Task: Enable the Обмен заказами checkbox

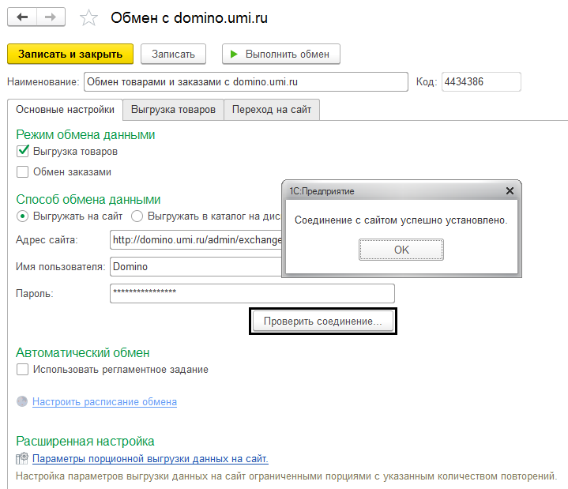Action: (x=23, y=171)
